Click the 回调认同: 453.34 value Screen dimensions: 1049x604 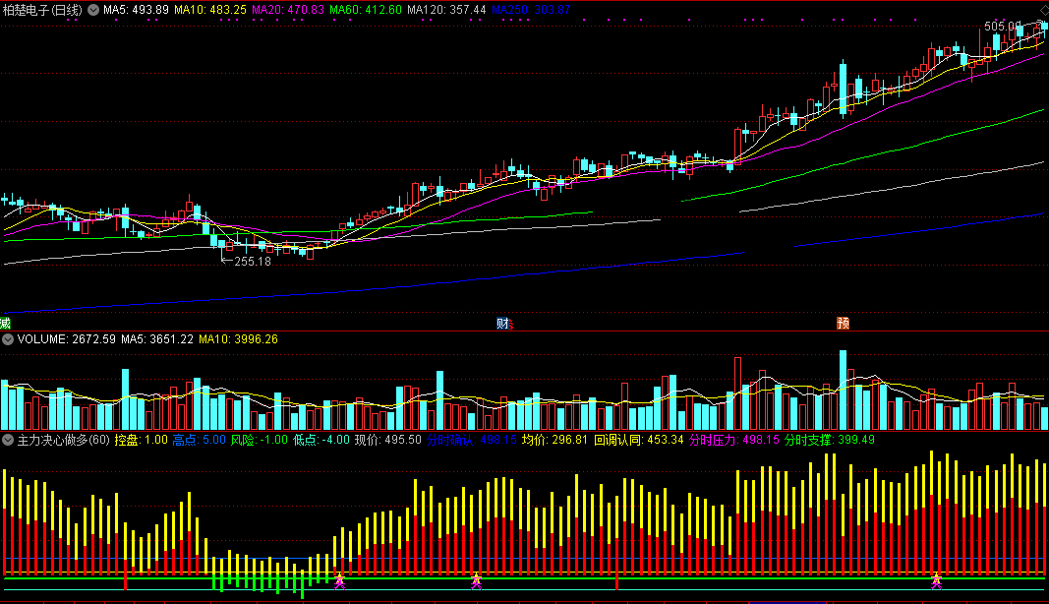click(x=639, y=440)
